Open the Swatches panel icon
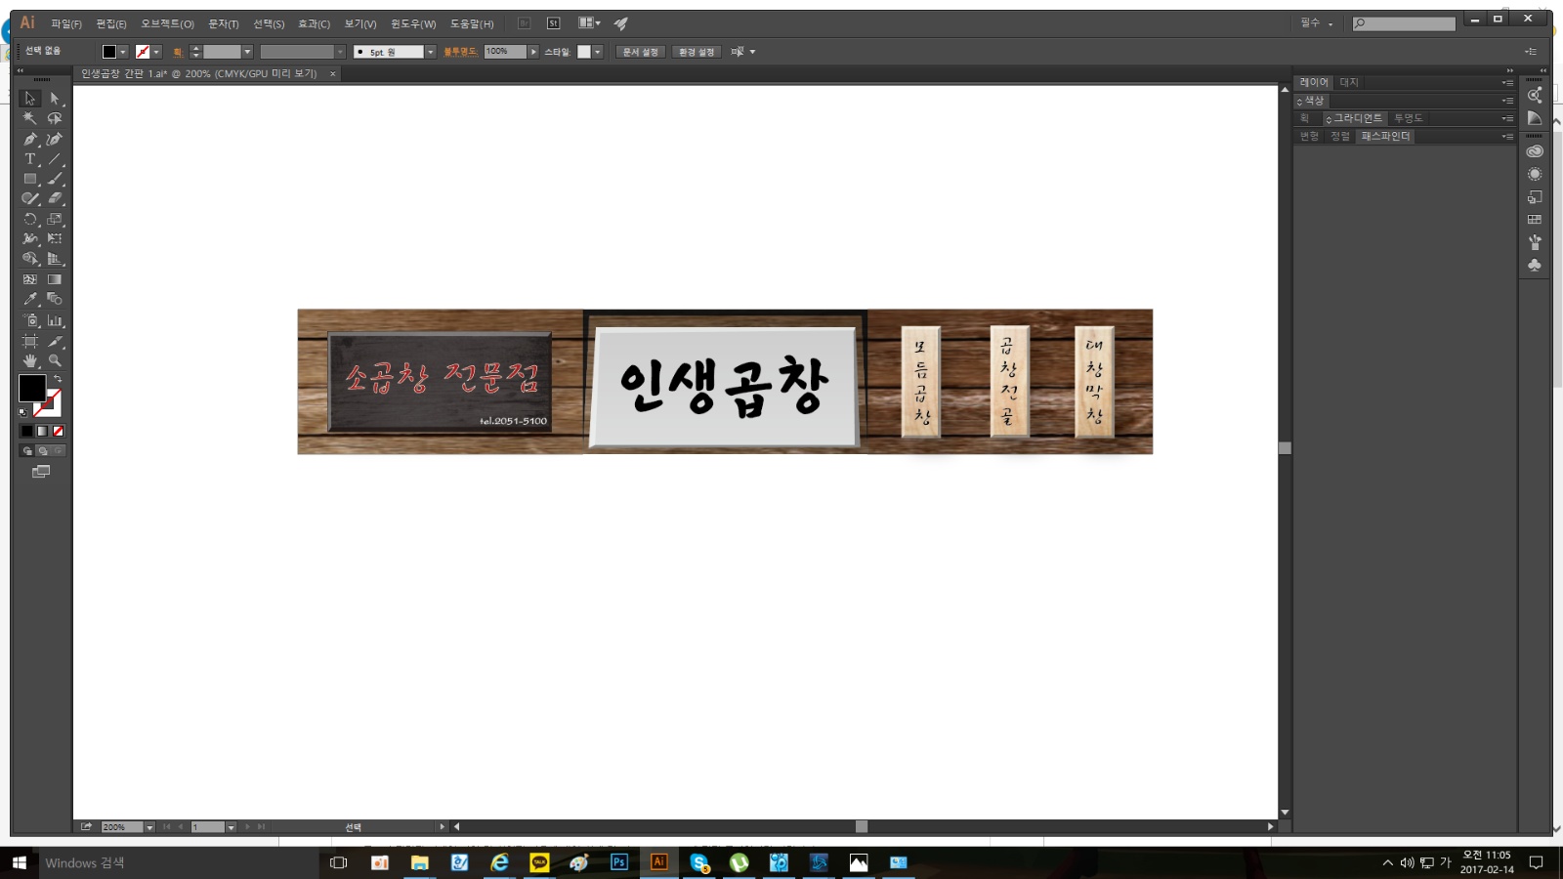Screen dimensions: 1563x879 point(1535,220)
